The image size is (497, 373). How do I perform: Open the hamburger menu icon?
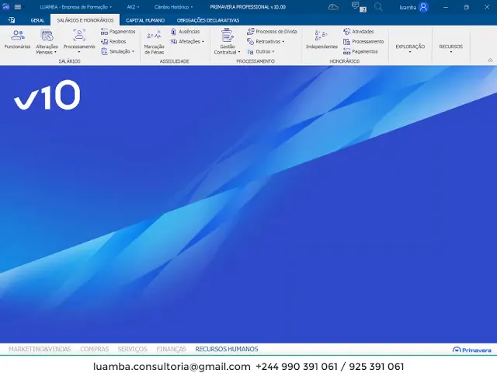click(18, 7)
